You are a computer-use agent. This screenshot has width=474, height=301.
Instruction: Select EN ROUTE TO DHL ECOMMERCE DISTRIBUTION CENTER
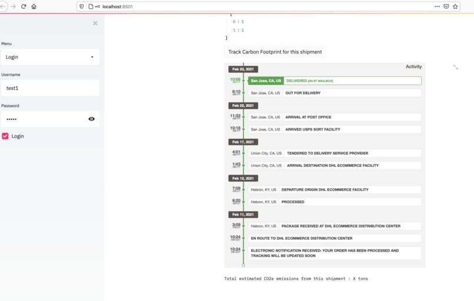tap(335, 238)
